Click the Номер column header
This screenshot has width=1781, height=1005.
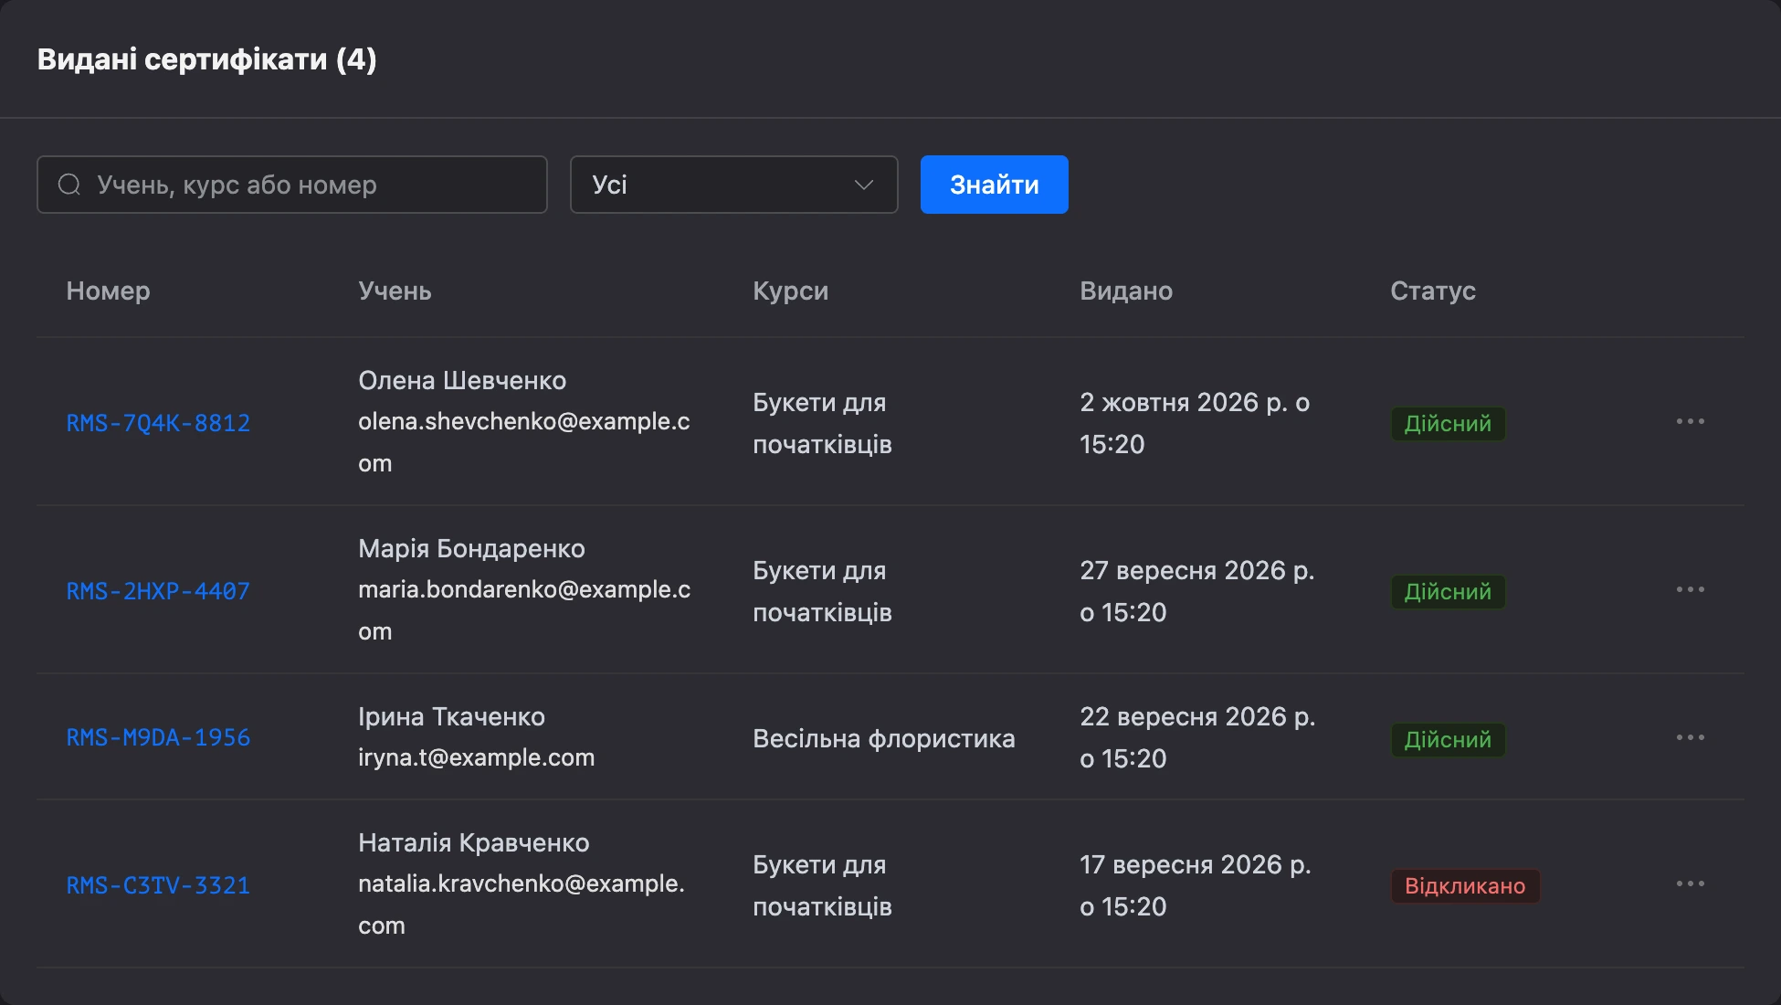tap(108, 291)
